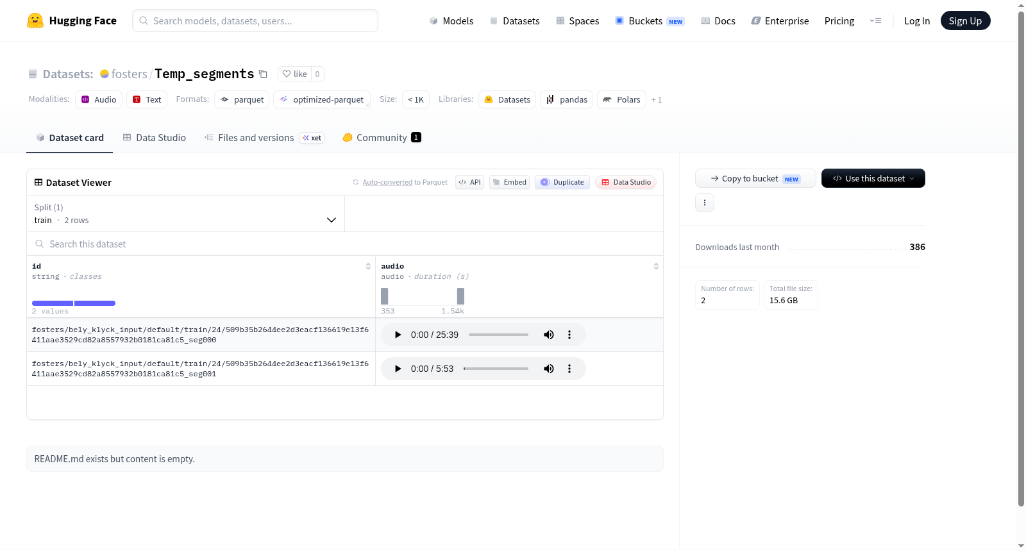Show the +1 more libraries
Image resolution: width=1026 pixels, height=552 pixels.
(657, 99)
